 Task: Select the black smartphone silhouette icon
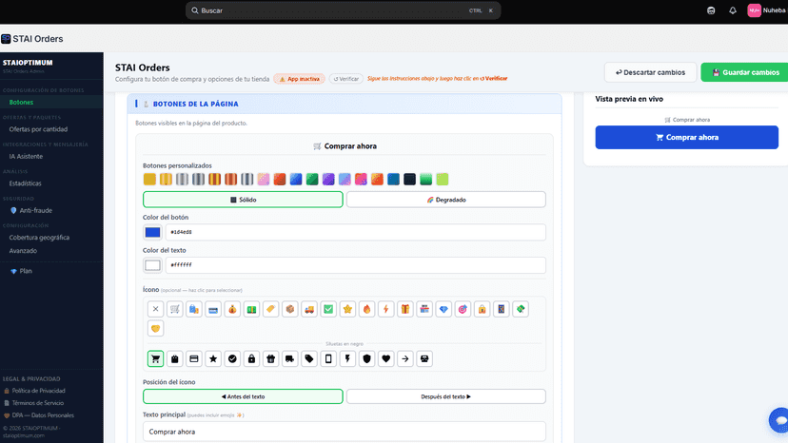pyautogui.click(x=328, y=358)
